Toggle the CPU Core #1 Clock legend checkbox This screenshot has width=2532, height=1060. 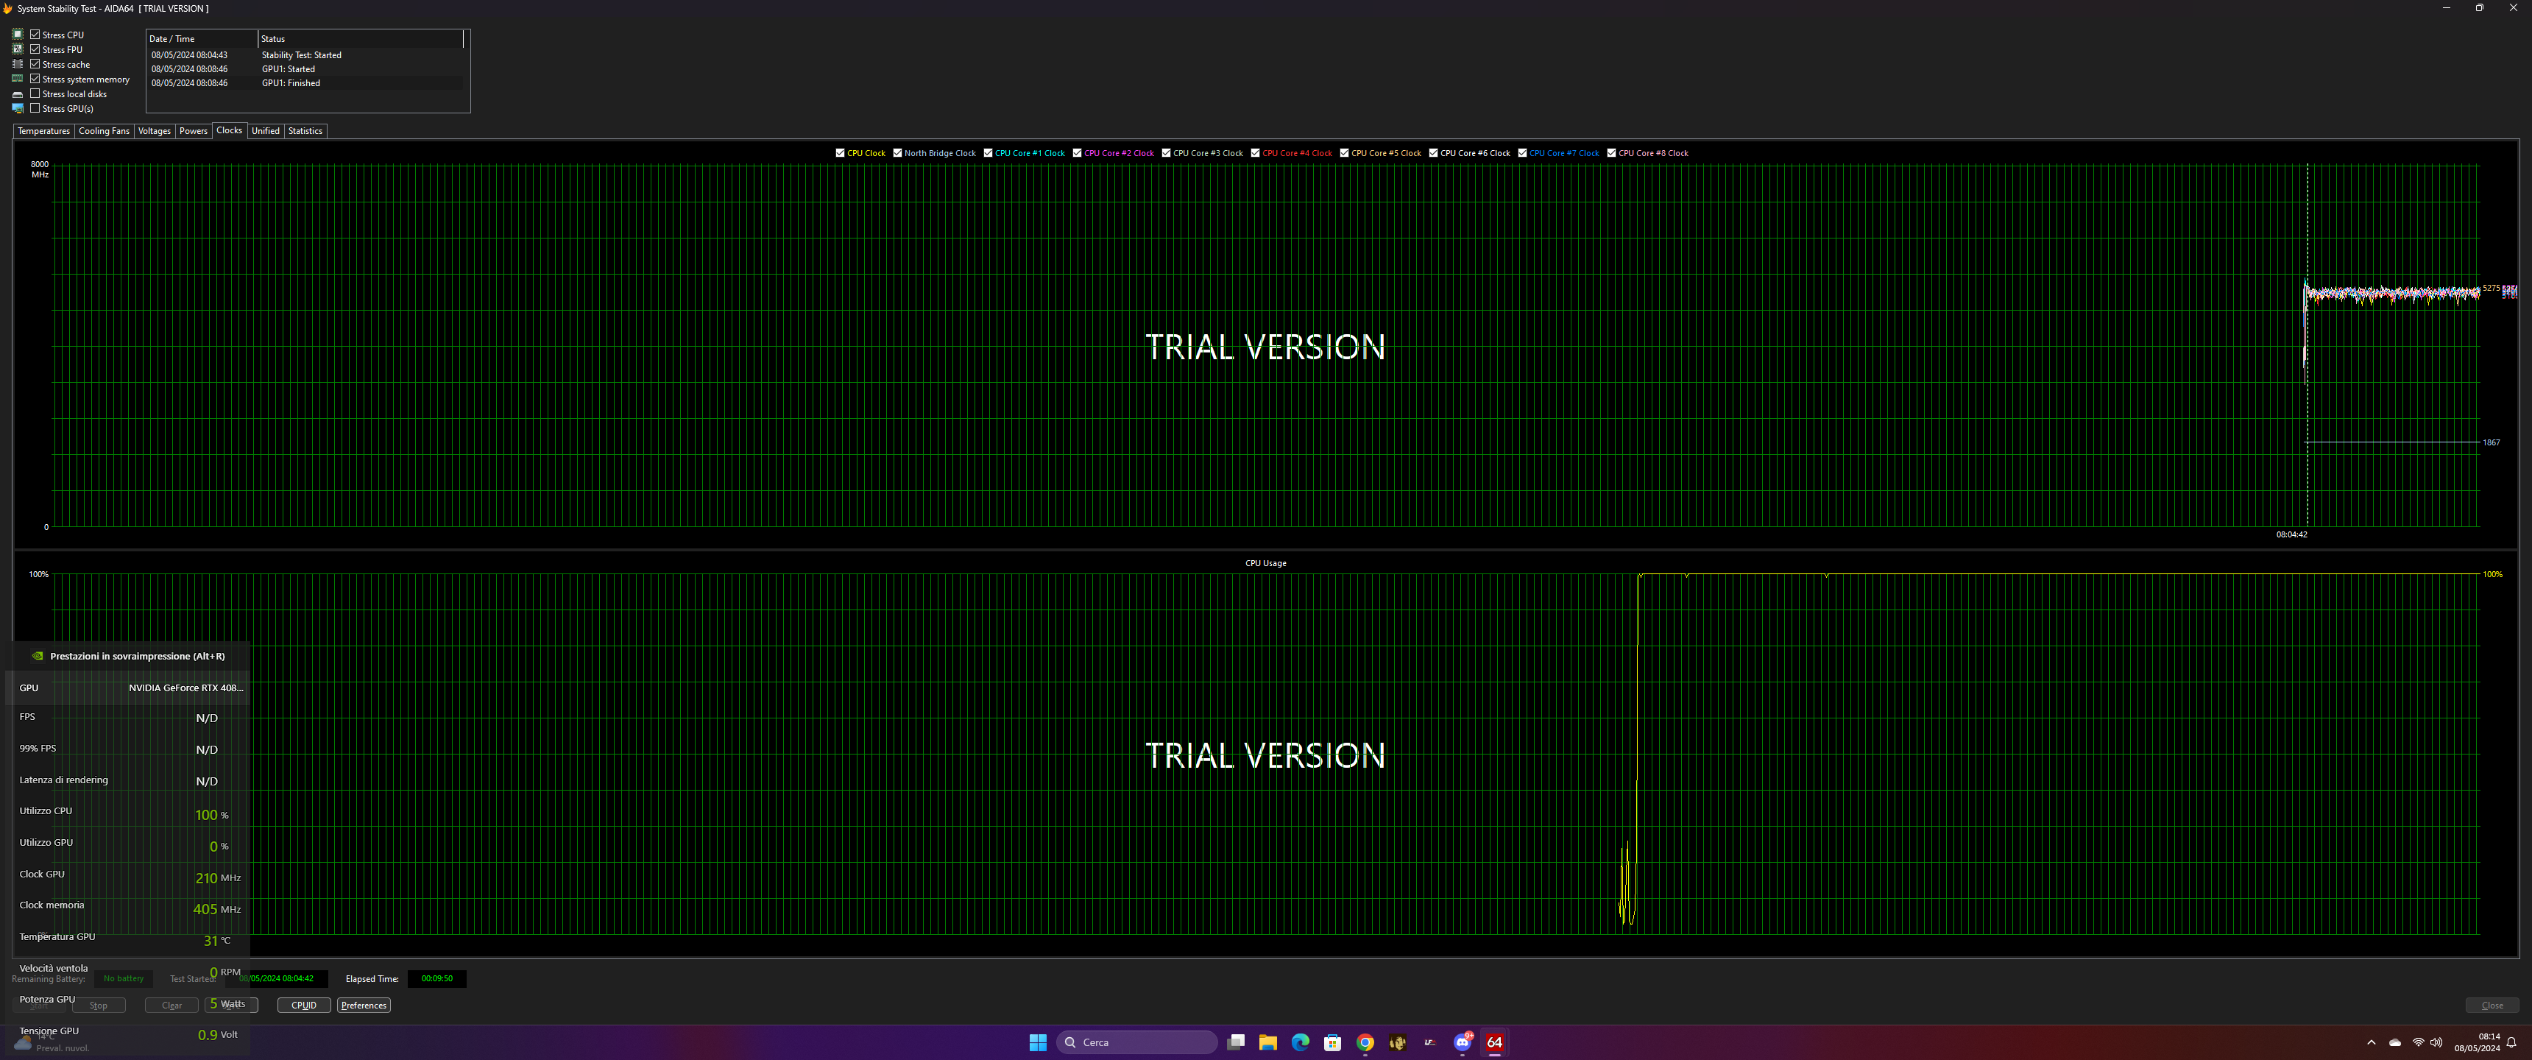[x=988, y=153]
